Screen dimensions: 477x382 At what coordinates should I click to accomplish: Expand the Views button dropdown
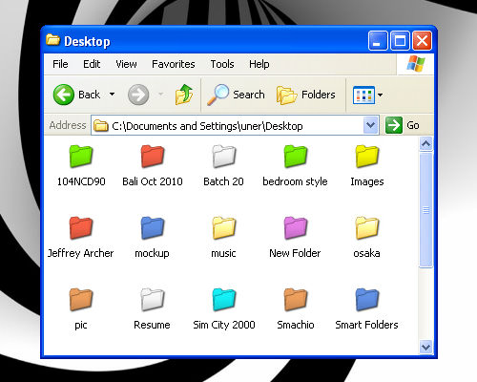(380, 95)
